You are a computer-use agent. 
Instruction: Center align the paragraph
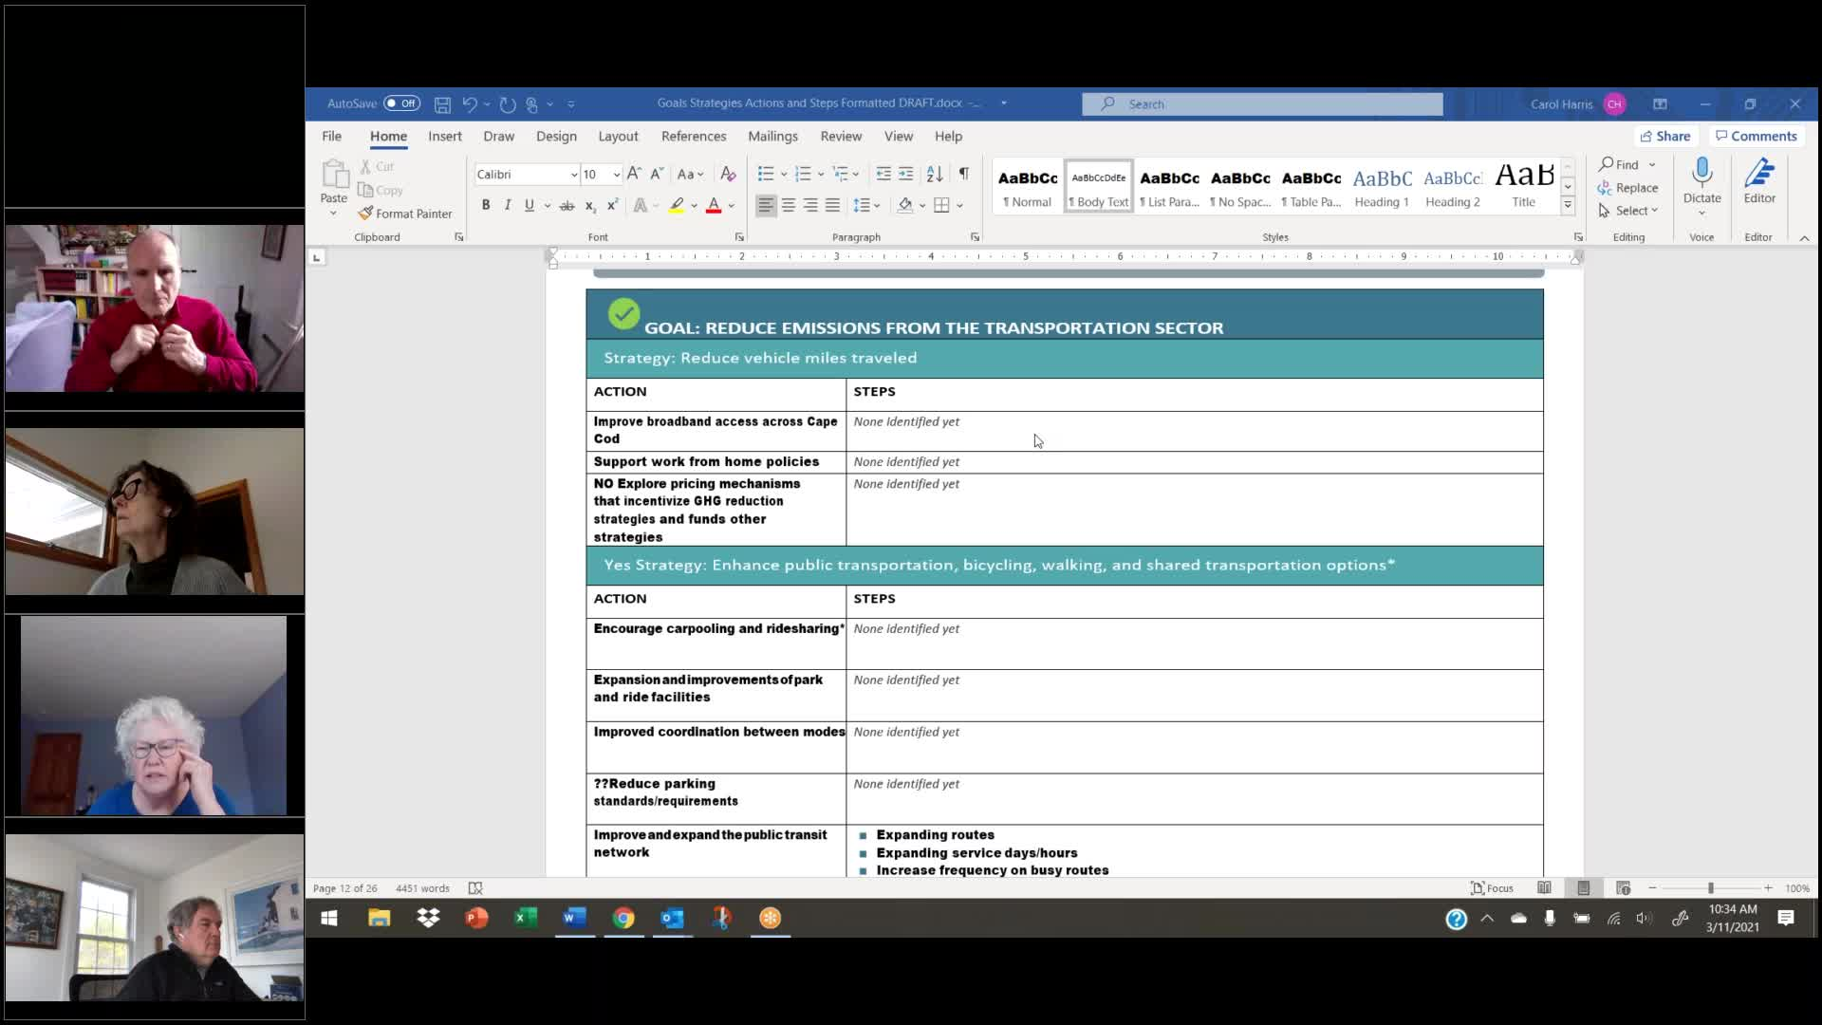point(788,205)
